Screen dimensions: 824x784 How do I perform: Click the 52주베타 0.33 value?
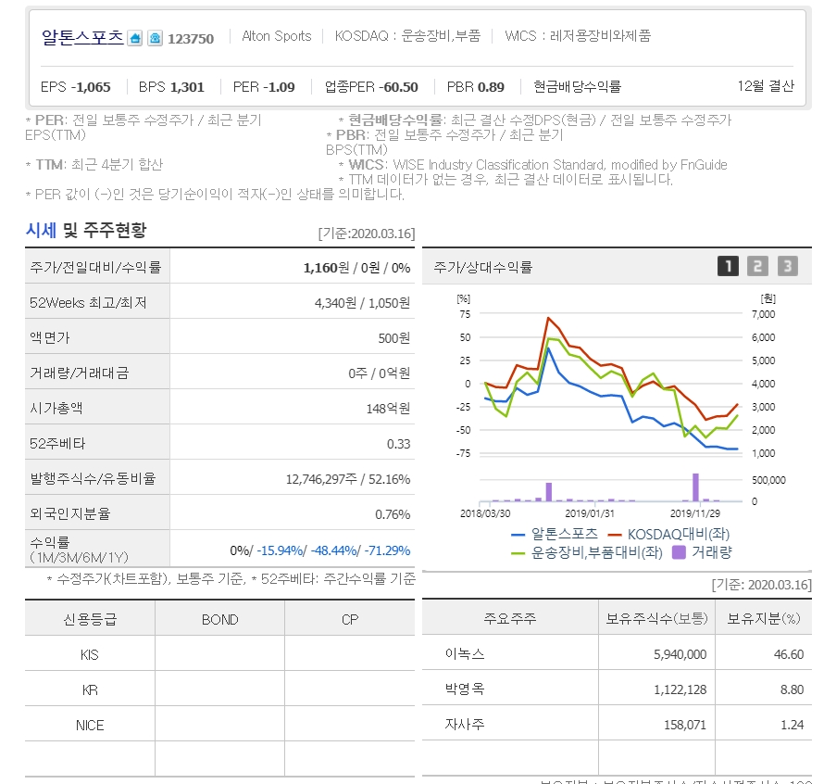click(x=398, y=444)
